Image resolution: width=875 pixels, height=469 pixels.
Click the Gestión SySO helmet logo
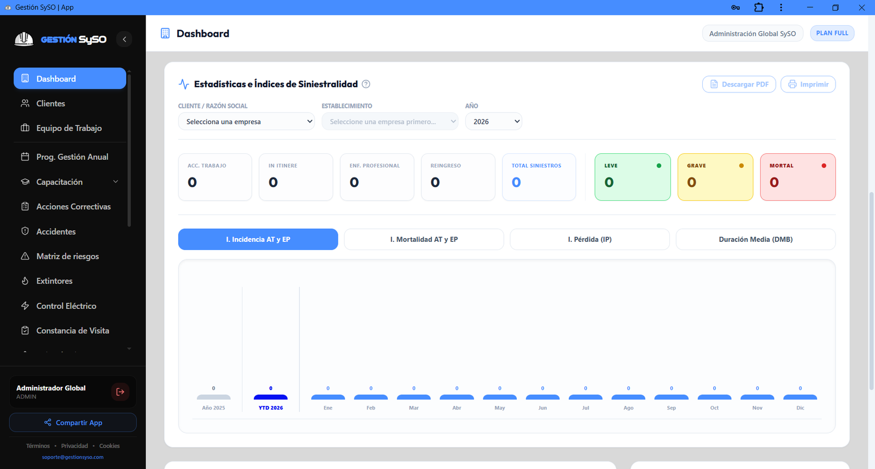[24, 39]
